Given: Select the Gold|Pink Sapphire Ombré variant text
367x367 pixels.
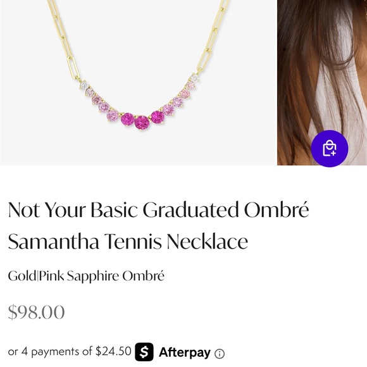Looking at the screenshot, I should pos(86,276).
